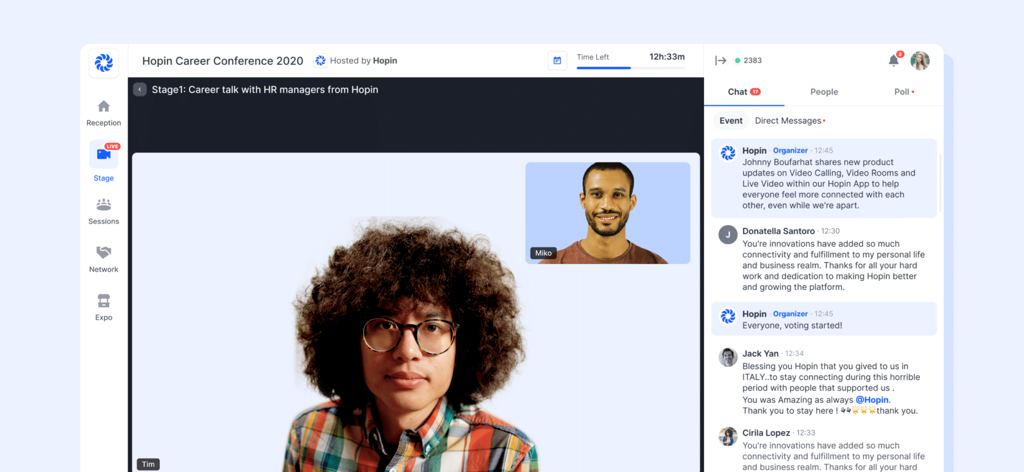Click the back chevron beside Stage1 title

tap(140, 89)
